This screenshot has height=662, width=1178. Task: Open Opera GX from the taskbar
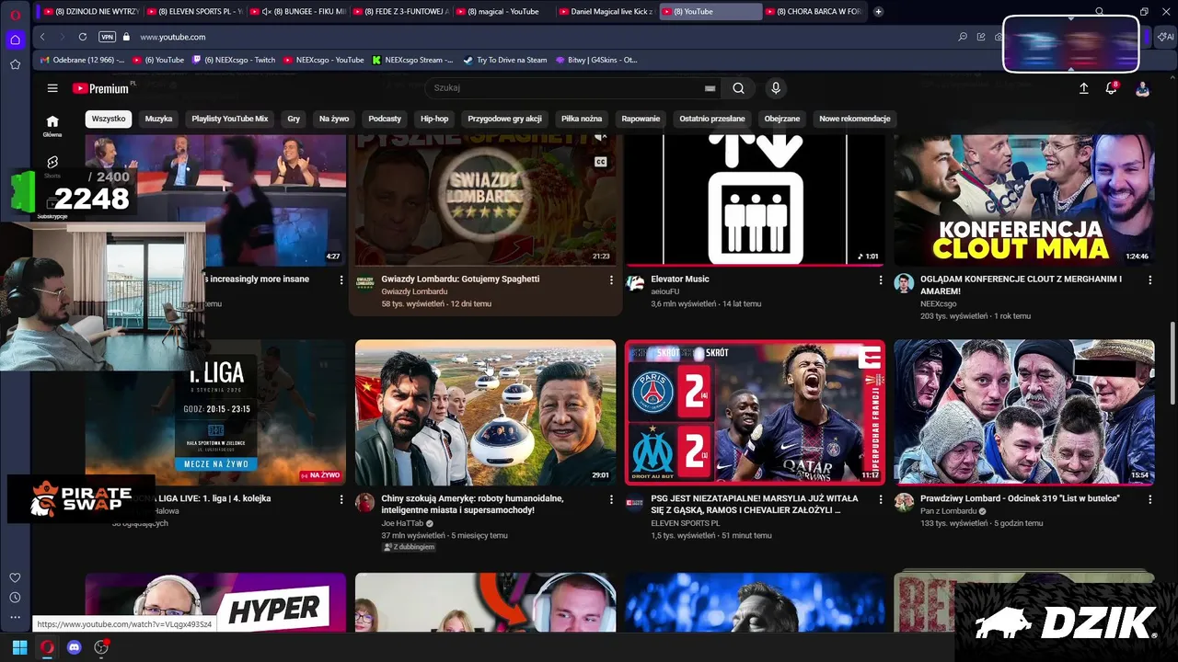point(46,647)
